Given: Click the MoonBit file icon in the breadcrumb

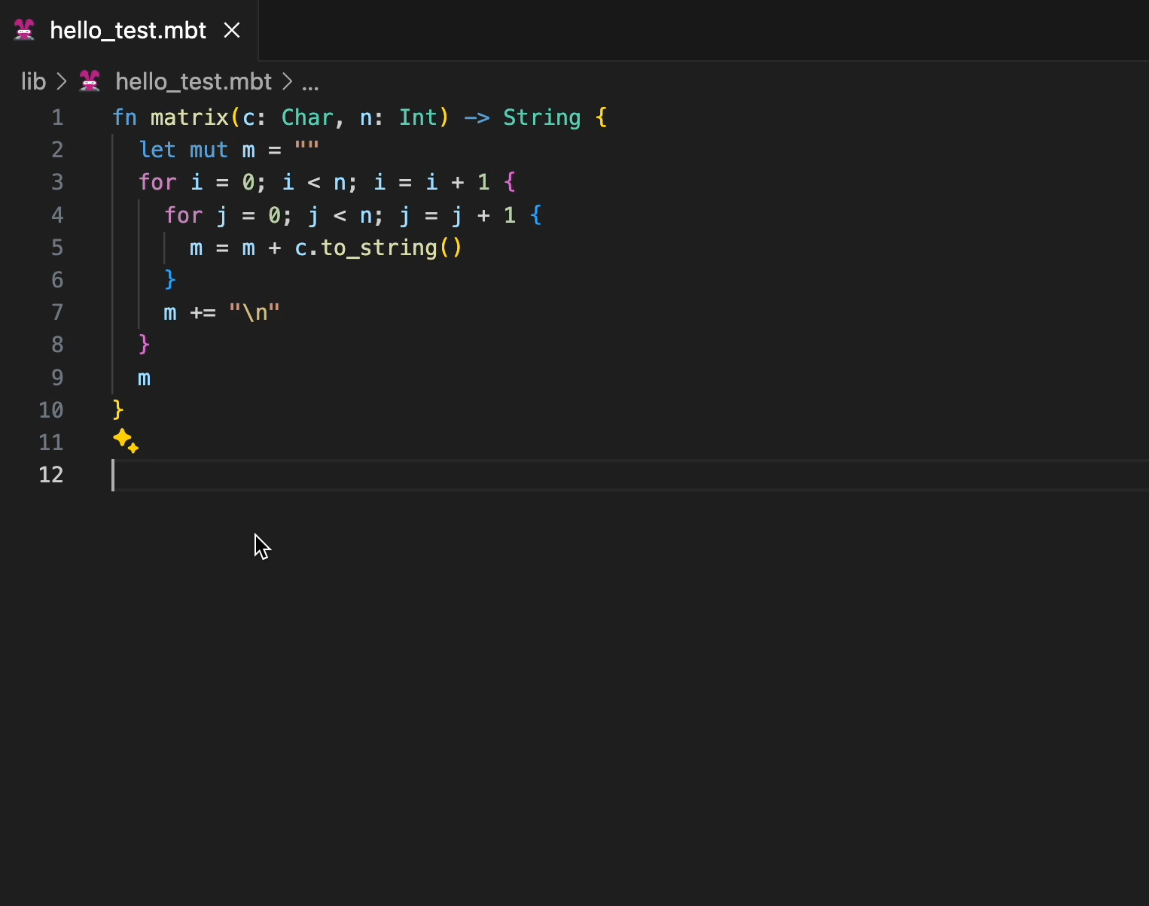Looking at the screenshot, I should pos(90,81).
